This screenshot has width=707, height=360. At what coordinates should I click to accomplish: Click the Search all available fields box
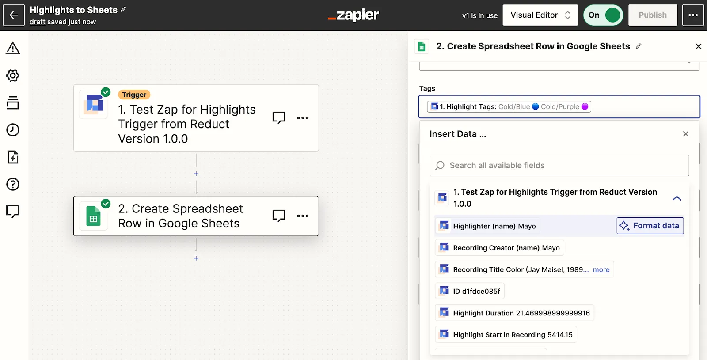click(559, 166)
